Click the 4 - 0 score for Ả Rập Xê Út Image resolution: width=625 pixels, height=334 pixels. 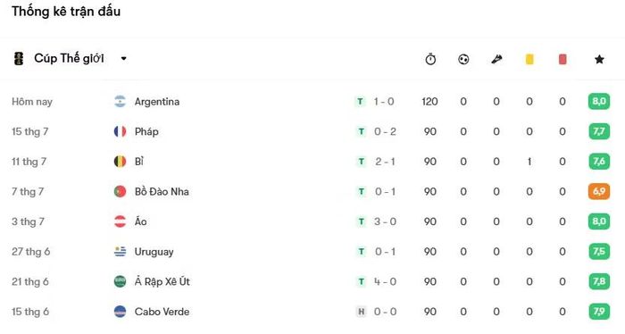pyautogui.click(x=385, y=282)
